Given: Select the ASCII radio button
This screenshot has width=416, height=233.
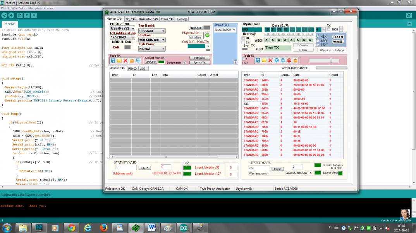Looking at the screenshot, I should point(318,41).
